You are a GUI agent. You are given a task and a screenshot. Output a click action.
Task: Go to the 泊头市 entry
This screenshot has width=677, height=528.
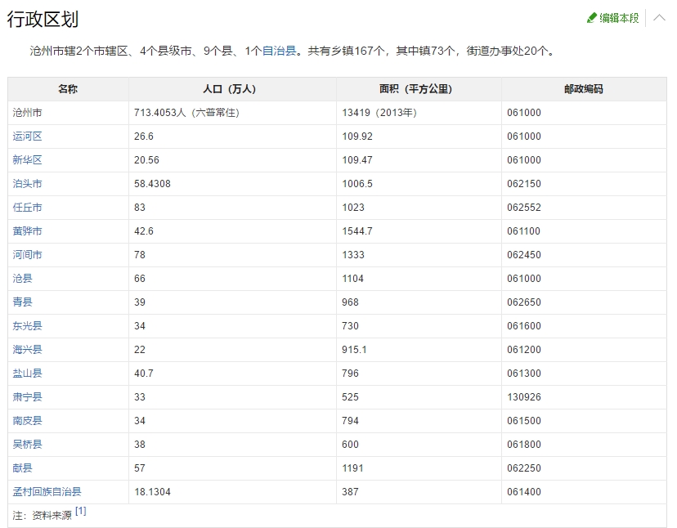click(27, 184)
